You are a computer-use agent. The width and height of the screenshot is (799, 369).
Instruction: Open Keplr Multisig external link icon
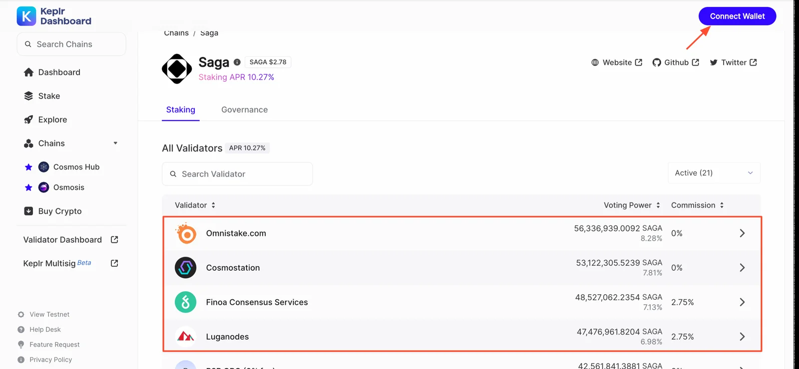[x=114, y=263]
